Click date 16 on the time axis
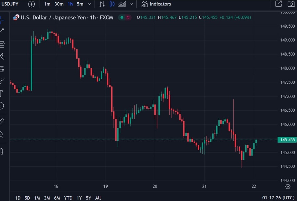The width and height of the screenshot is (297, 201). [56, 186]
